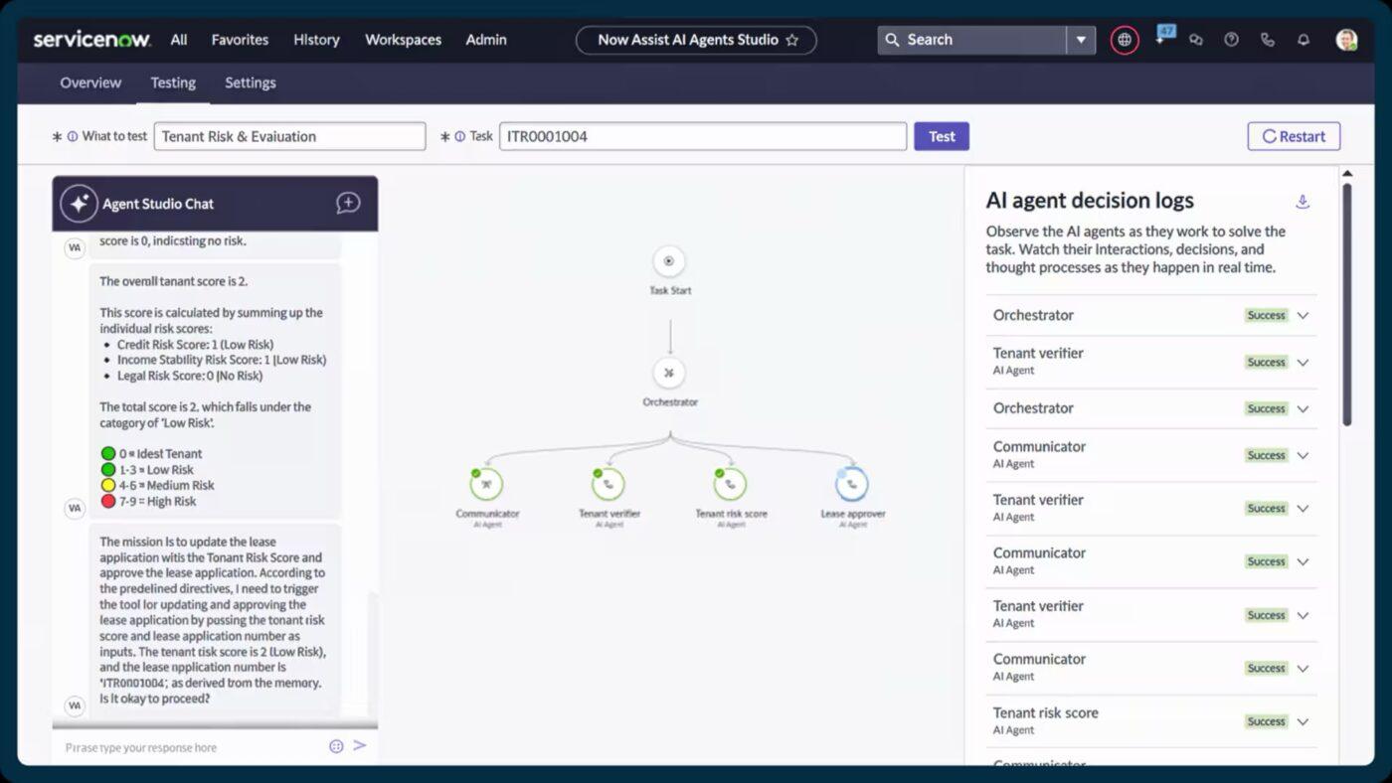This screenshot has width=1392, height=783.
Task: Click the Orchestrator node in the workflow diagram
Action: click(x=669, y=372)
